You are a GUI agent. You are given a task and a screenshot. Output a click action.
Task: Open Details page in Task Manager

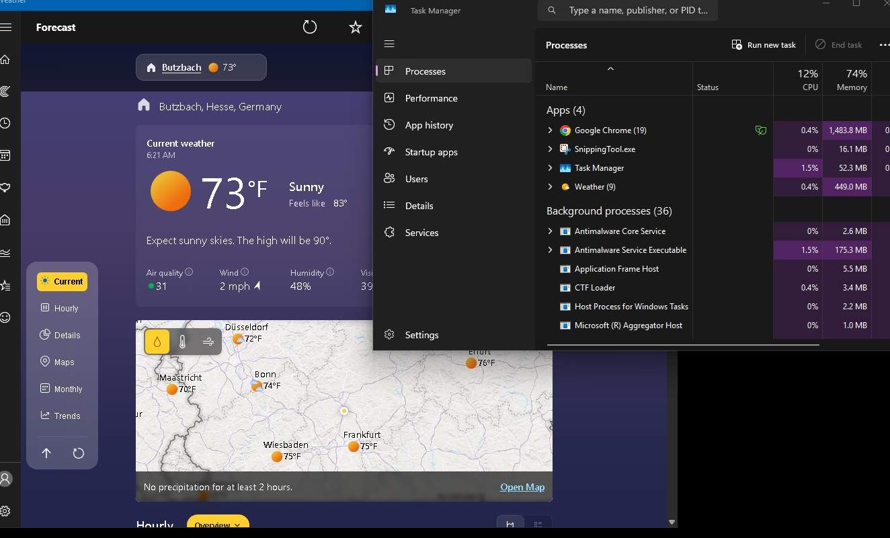[454, 206]
